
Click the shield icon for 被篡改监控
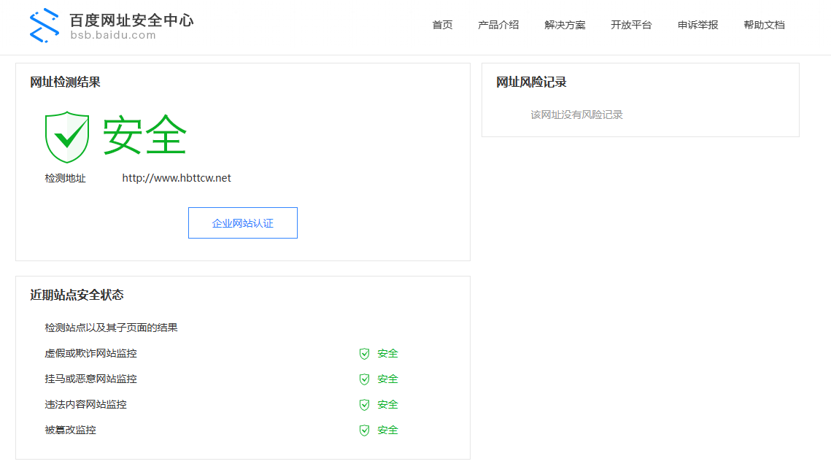[364, 430]
